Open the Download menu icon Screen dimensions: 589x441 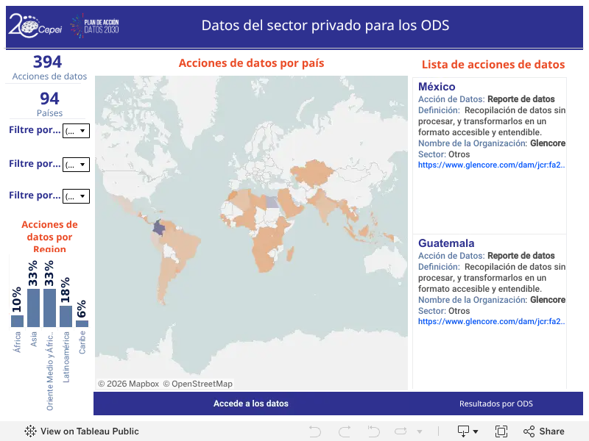468,431
